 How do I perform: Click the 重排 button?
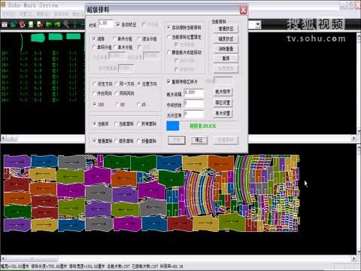click(226, 58)
